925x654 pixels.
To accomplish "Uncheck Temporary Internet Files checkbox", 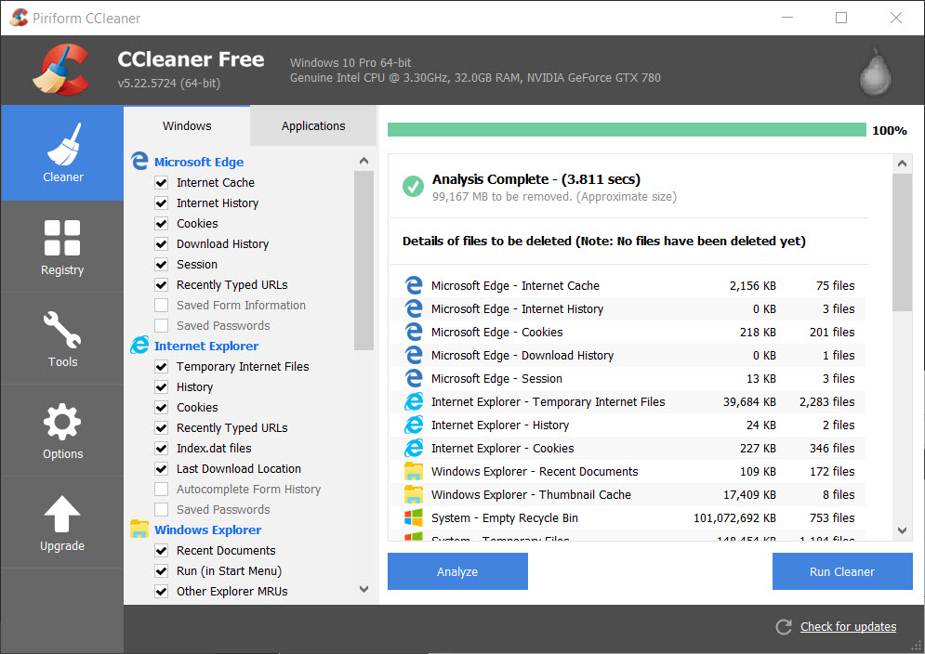I will 161,367.
